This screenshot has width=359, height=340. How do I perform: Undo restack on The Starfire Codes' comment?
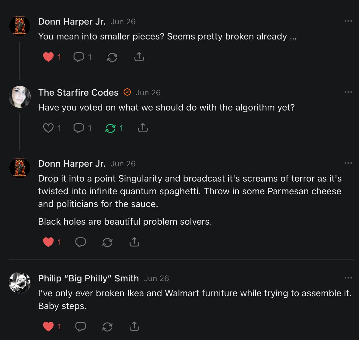pos(110,128)
